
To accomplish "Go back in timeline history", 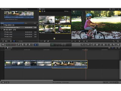I will pyautogui.click(x=2, y=48).
